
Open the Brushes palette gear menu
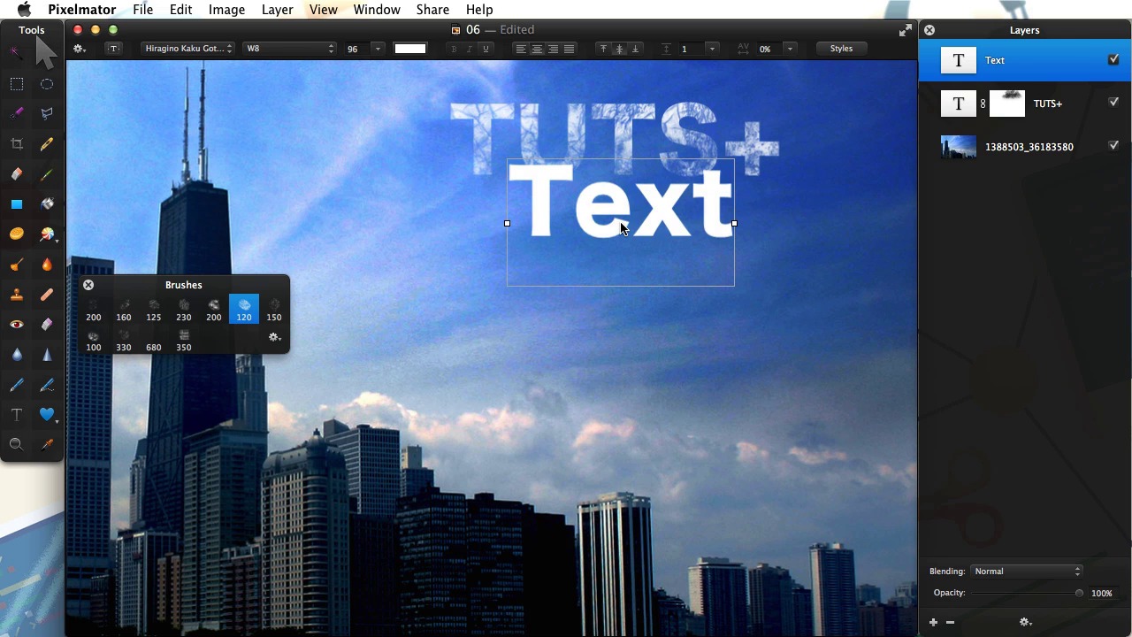click(x=274, y=337)
